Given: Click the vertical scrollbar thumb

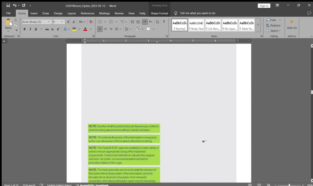Looking at the screenshot, I should pos(312,92).
